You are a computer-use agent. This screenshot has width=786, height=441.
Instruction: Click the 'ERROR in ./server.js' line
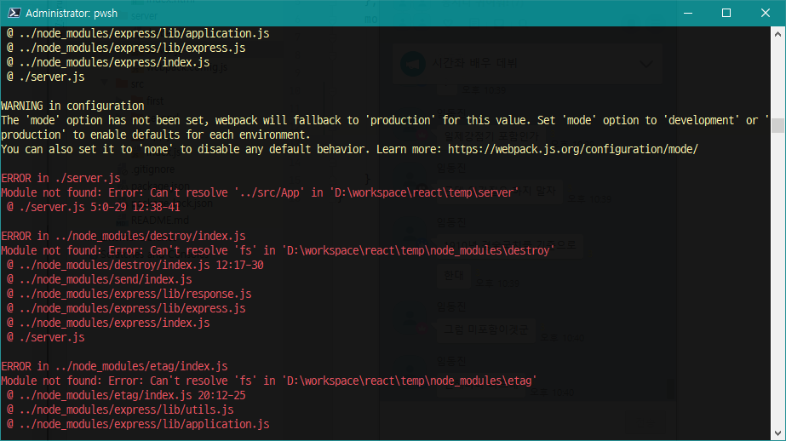pyautogui.click(x=60, y=178)
